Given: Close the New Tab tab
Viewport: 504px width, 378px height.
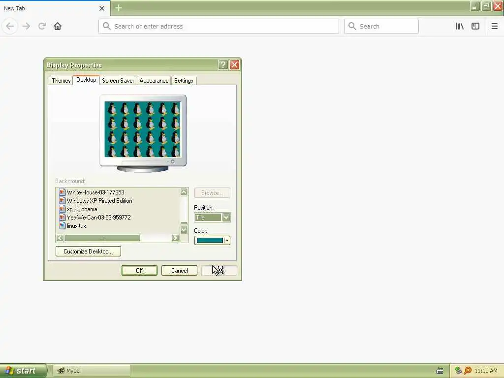Looking at the screenshot, I should [x=102, y=8].
